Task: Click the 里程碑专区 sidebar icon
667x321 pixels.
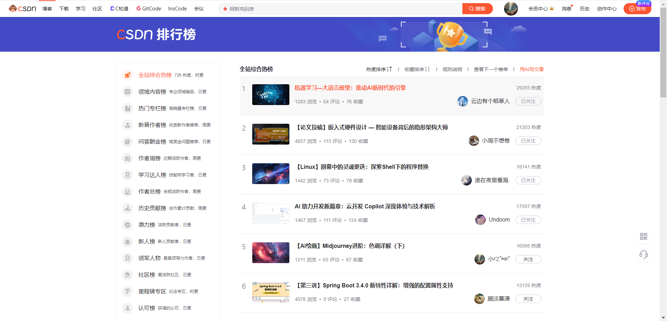Action: pyautogui.click(x=127, y=292)
